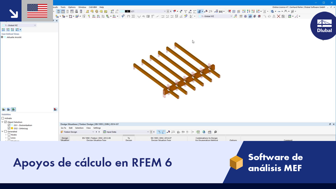336x189 pixels.
Task: Click the View in Y direction icon
Action: (249, 11)
